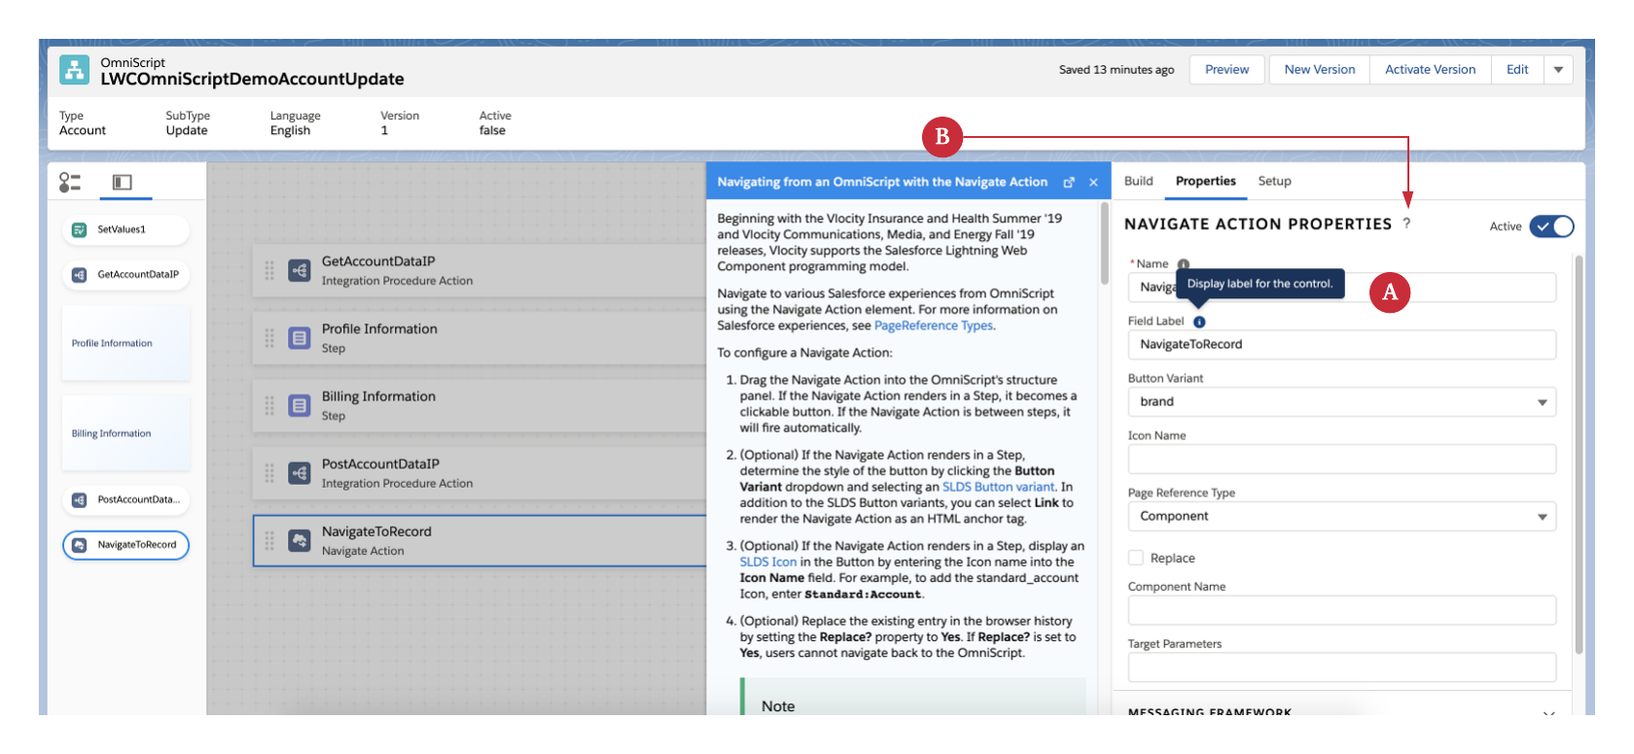
Task: Click the Preview button
Action: (1226, 70)
